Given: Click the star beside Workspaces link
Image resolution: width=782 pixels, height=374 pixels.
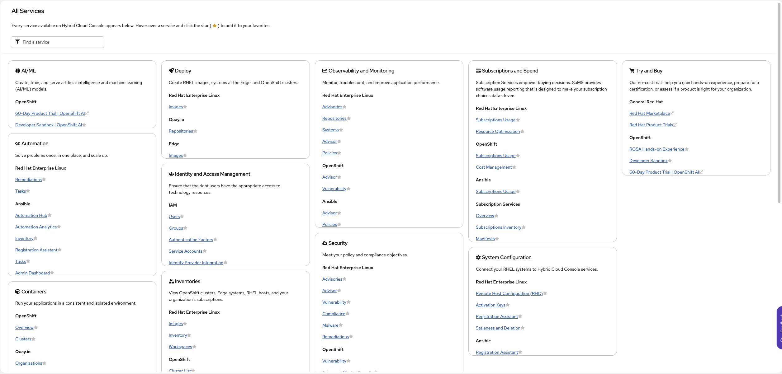Looking at the screenshot, I should pos(194,347).
